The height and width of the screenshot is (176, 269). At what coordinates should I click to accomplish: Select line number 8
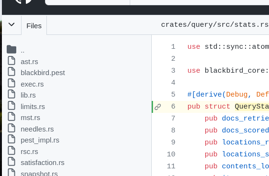173,131
